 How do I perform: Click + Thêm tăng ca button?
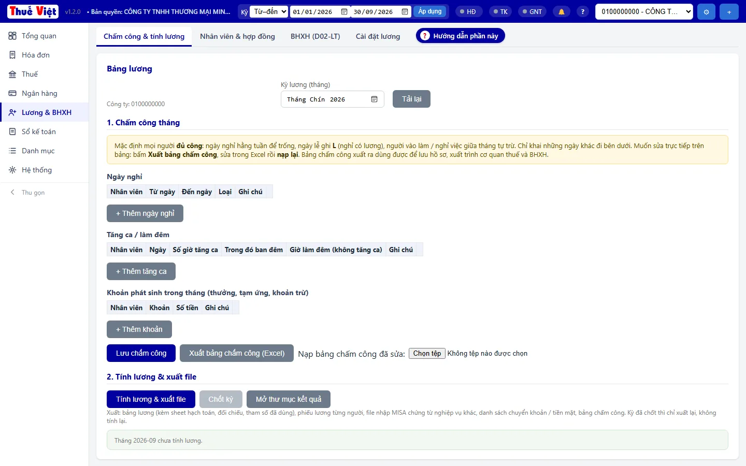point(141,271)
